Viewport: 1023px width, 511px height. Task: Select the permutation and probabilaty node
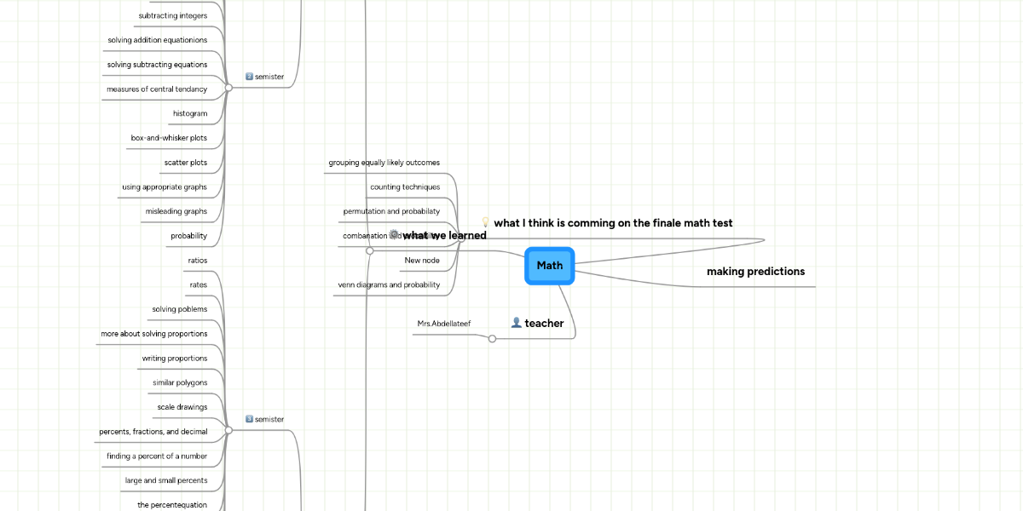click(393, 211)
